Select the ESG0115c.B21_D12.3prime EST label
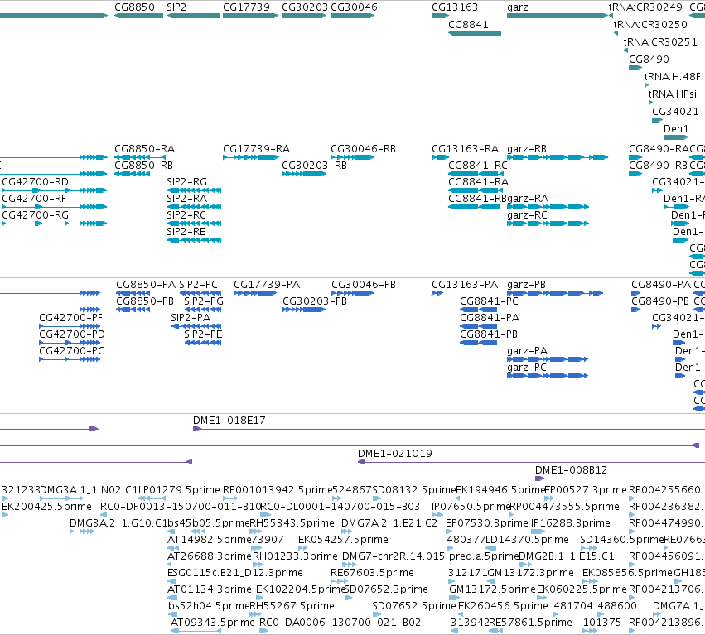The image size is (705, 635). [x=234, y=573]
